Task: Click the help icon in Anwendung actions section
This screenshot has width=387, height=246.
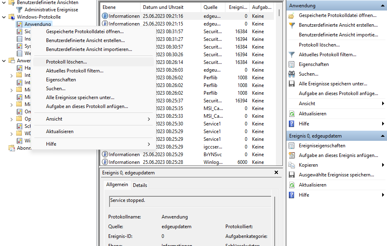Action: pos(292,123)
